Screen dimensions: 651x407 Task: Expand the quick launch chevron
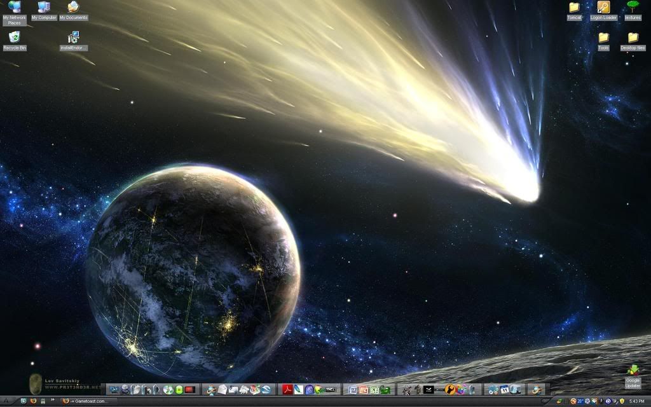[53, 399]
